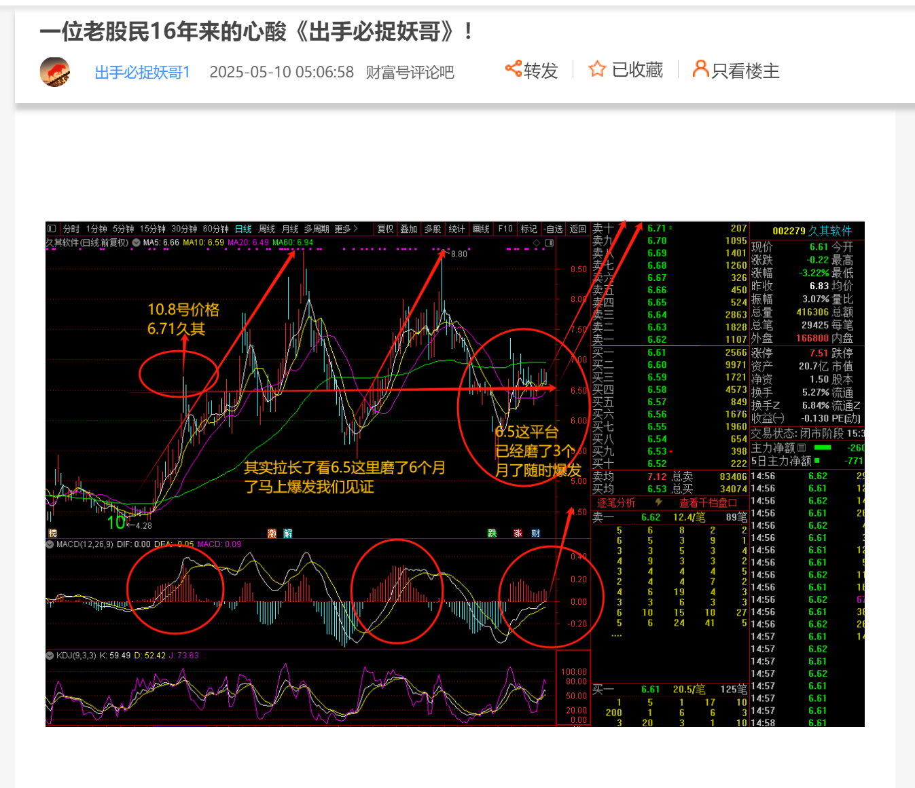Image resolution: width=915 pixels, height=788 pixels.
Task: Click the 涨 marker below the chart
Action: pyautogui.click(x=518, y=533)
